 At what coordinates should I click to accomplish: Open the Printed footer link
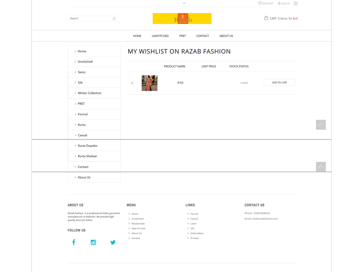[x=195, y=238]
